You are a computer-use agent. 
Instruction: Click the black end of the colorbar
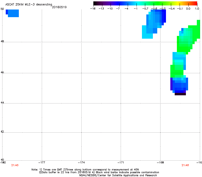pos(95,3)
